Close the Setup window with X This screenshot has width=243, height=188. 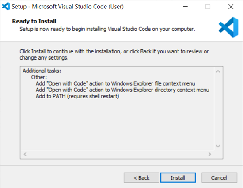(231, 7)
